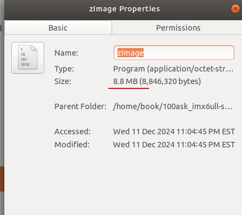
Task: Click the Modified: label
Action: click(72, 145)
